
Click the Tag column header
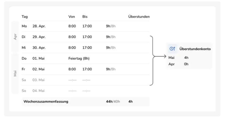[25, 17]
